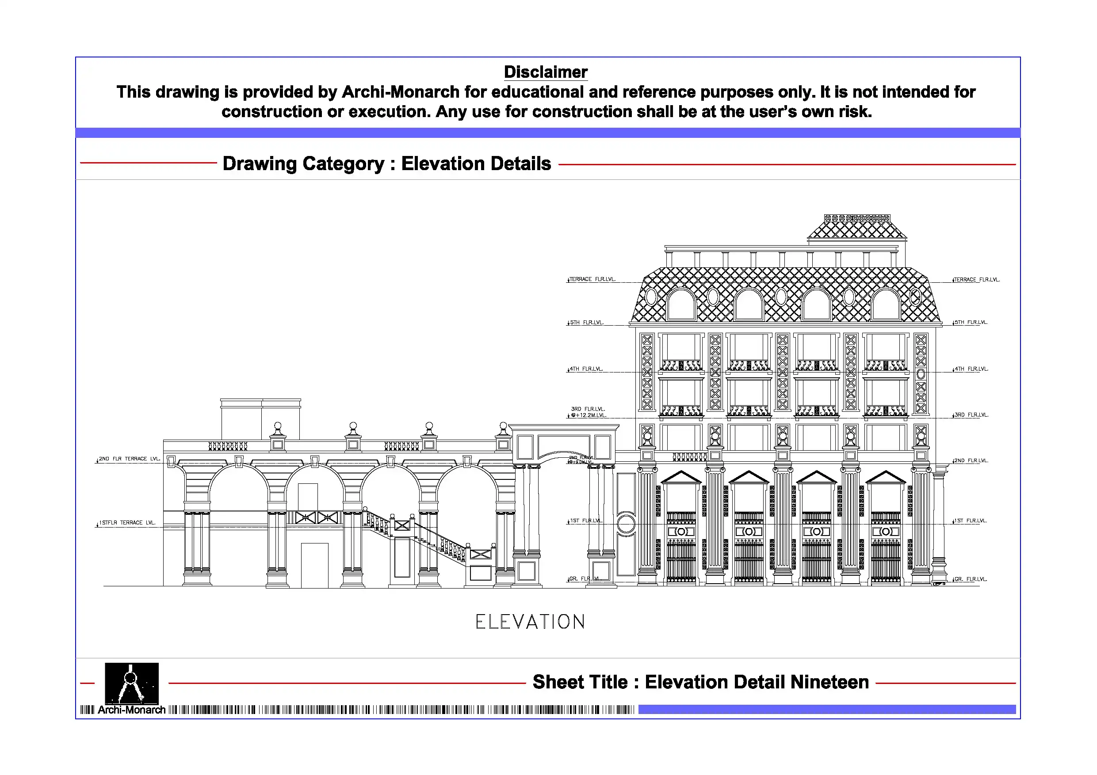Click the left TERRACE FLR.LVL. marker
This screenshot has height=775, width=1097.
click(x=592, y=279)
